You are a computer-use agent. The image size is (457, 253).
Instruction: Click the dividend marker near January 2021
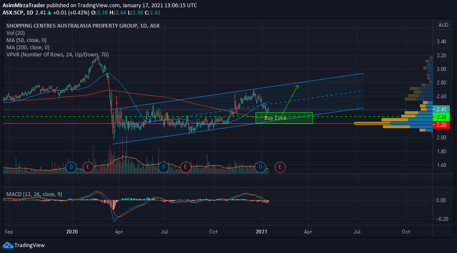point(260,167)
